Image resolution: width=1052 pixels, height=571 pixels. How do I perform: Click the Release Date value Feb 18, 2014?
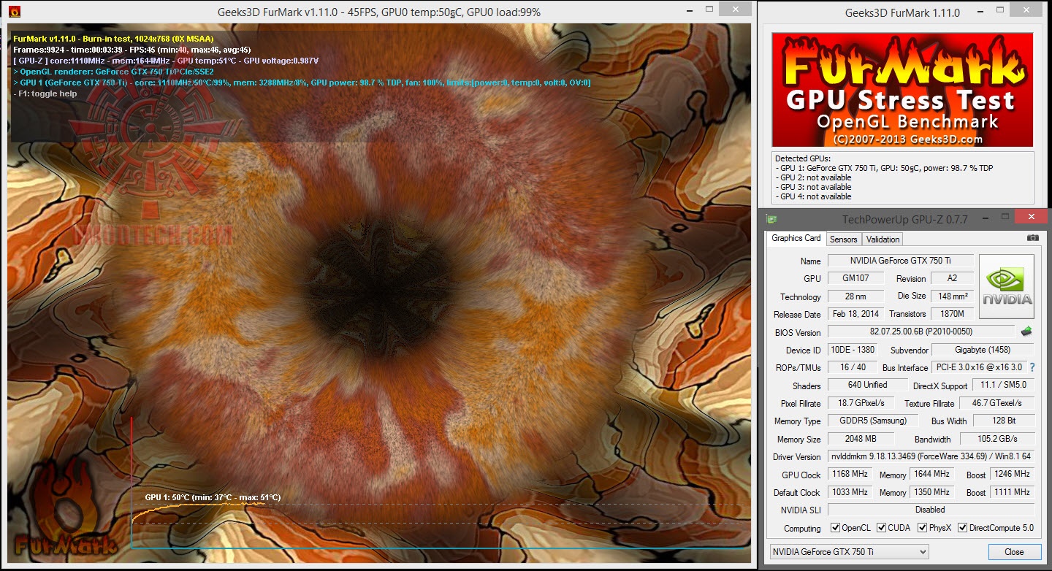(855, 314)
